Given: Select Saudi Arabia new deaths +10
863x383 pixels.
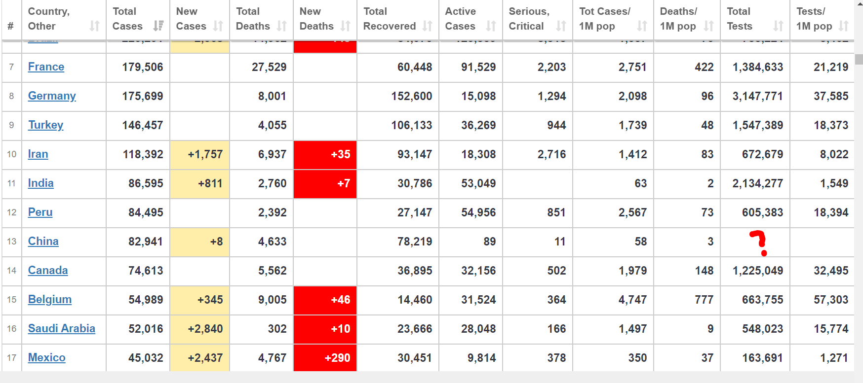Looking at the screenshot, I should [x=341, y=329].
